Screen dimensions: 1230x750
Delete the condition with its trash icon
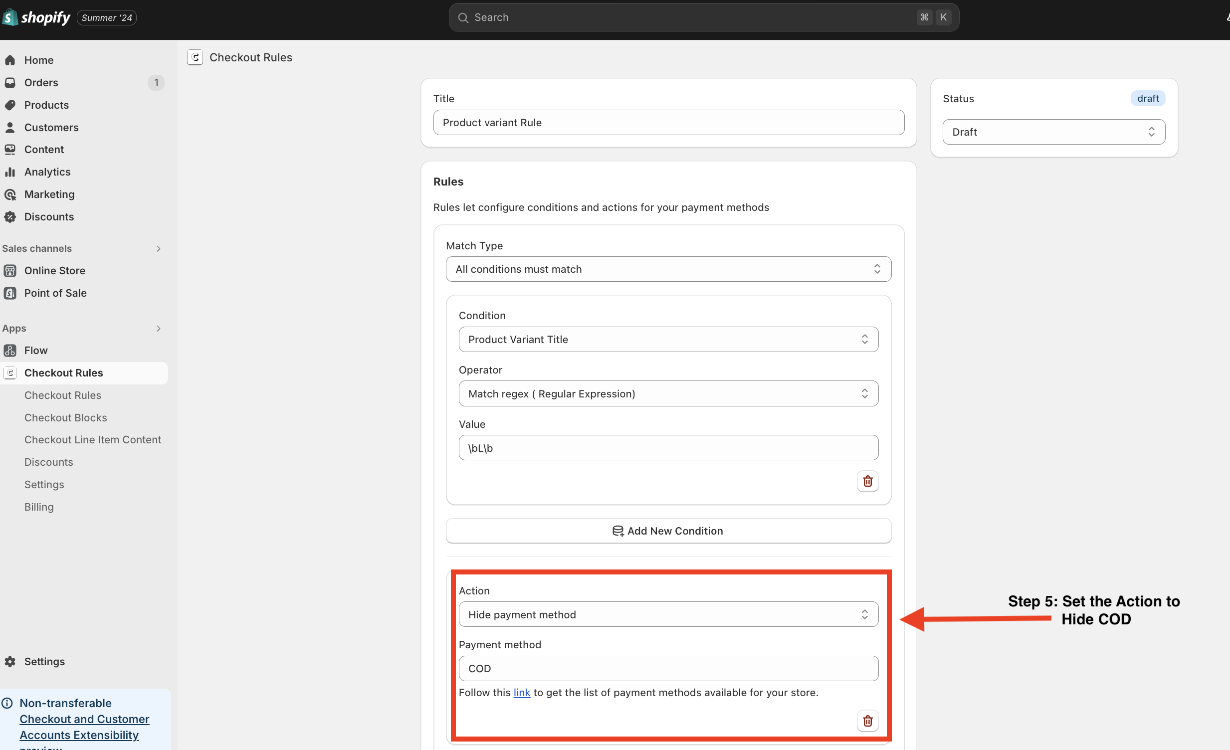tap(867, 481)
